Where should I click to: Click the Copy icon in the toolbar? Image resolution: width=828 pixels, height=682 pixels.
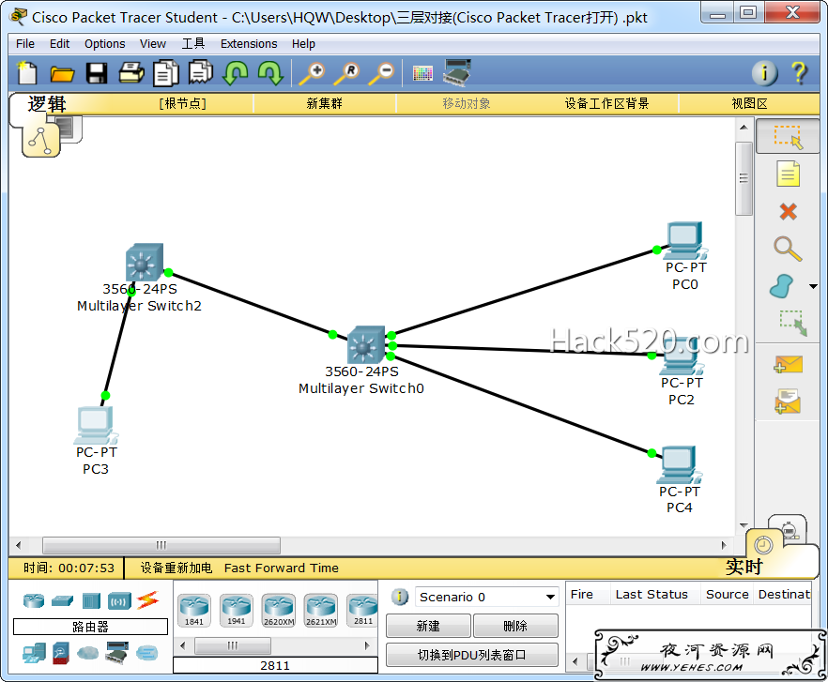(x=166, y=73)
